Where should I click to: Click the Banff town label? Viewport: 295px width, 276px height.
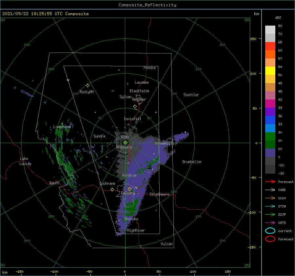(54, 183)
